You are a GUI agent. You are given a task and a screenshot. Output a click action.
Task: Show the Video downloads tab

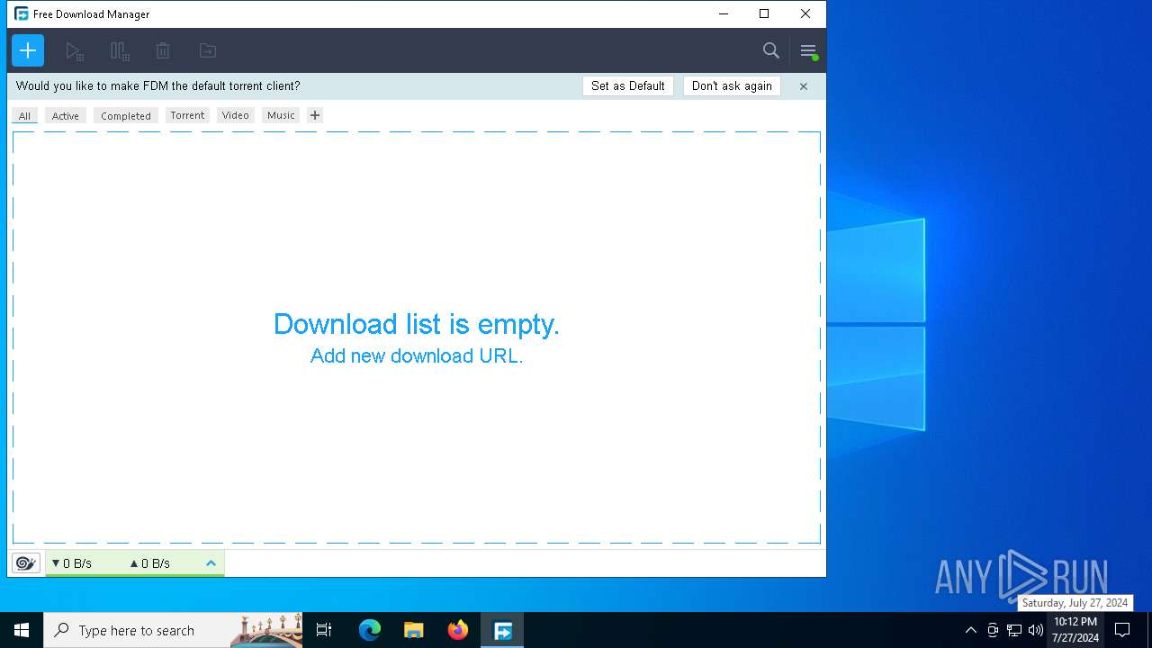click(x=236, y=115)
